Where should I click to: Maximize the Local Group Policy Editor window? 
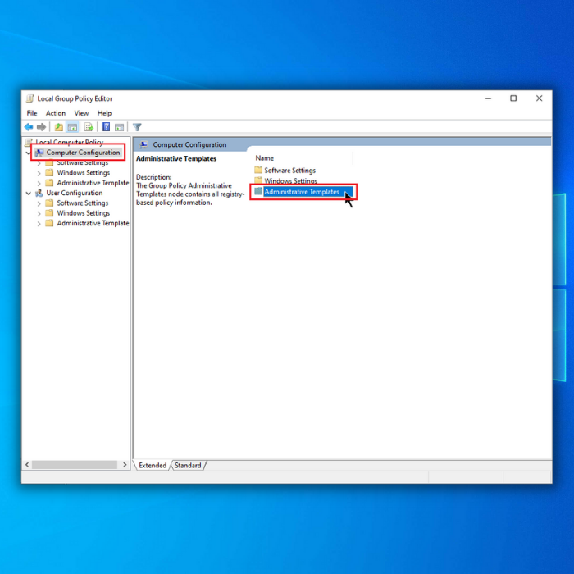[x=513, y=98]
